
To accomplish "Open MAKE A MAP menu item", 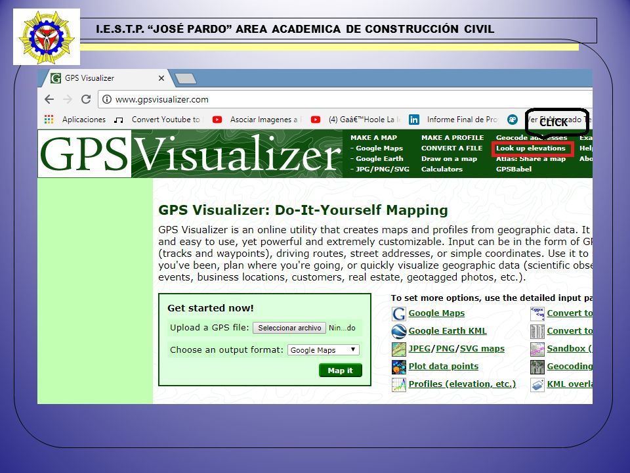I will click(373, 137).
